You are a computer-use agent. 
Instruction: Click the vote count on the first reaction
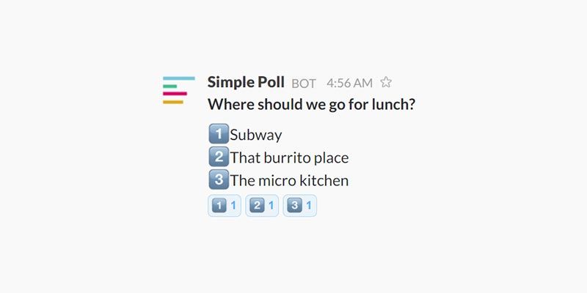point(233,206)
